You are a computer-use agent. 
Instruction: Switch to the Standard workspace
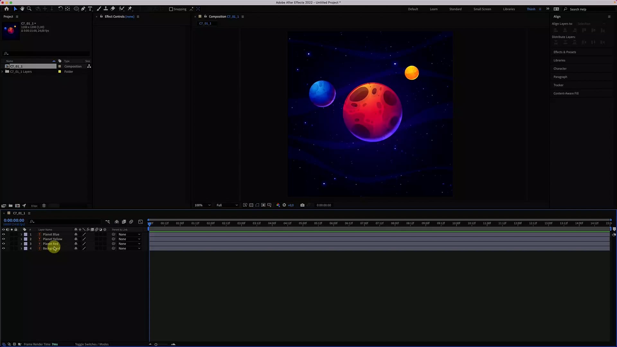(x=455, y=9)
